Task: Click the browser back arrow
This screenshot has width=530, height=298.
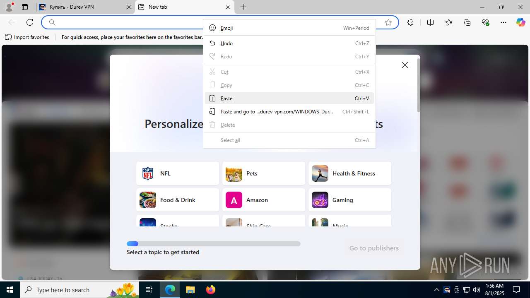Action: [x=12, y=22]
